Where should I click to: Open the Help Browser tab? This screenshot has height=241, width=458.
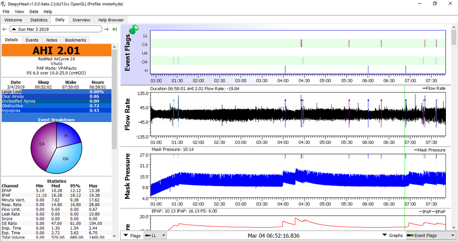111,20
